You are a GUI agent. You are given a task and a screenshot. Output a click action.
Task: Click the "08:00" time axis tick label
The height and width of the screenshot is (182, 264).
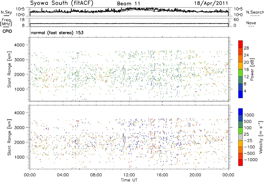point(96,175)
